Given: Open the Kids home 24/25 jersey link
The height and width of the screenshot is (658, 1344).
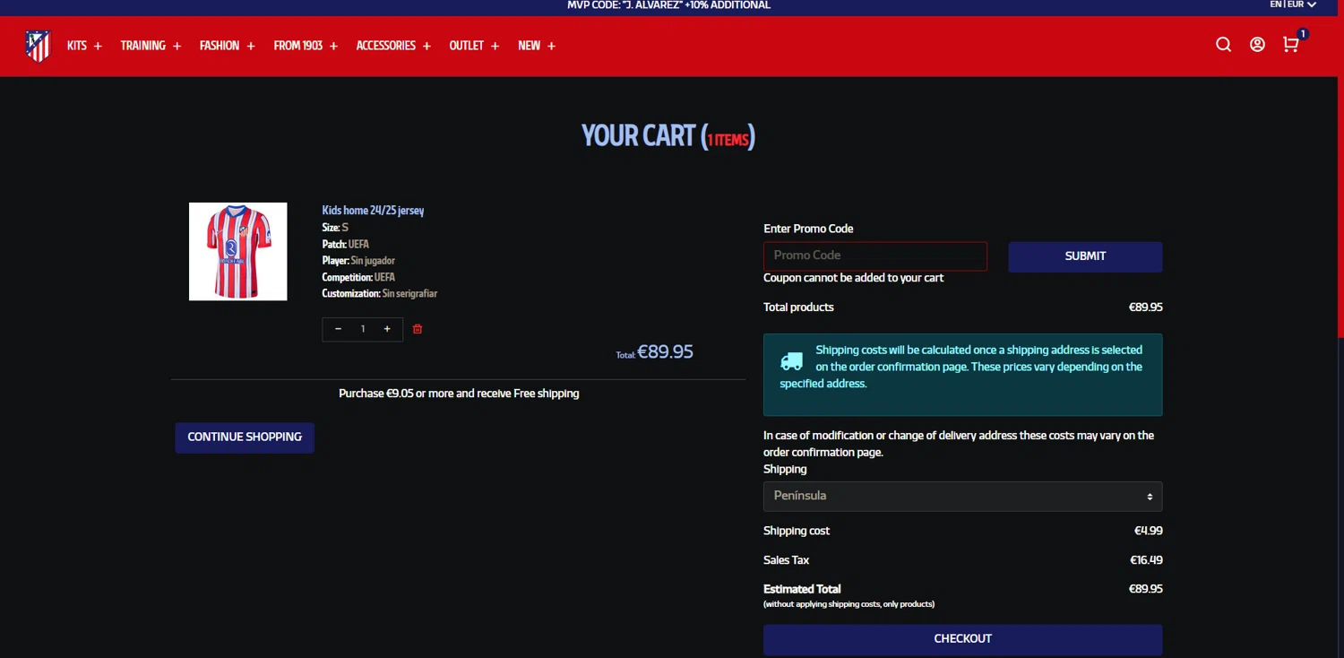Looking at the screenshot, I should (x=373, y=211).
